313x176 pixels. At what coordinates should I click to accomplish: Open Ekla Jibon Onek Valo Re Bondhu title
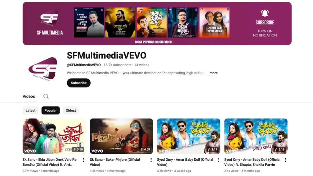coord(50,162)
